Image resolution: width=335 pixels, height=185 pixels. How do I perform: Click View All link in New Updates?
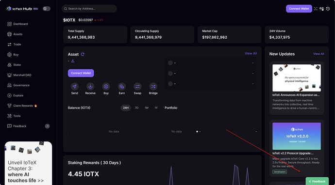coord(318,54)
